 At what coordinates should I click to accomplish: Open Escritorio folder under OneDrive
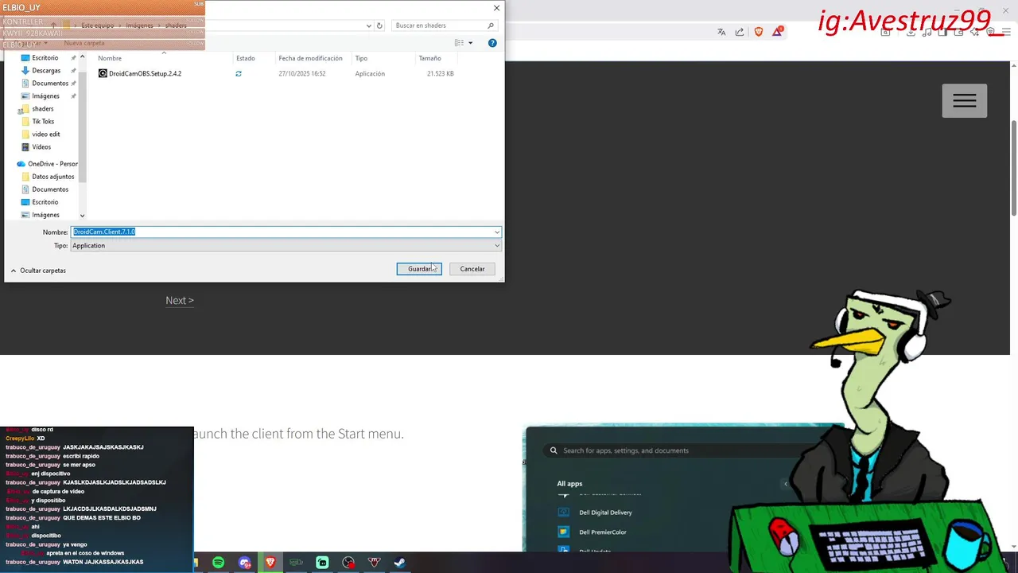[x=45, y=202]
